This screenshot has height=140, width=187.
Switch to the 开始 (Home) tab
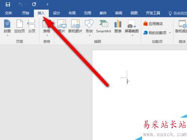[x=25, y=13]
